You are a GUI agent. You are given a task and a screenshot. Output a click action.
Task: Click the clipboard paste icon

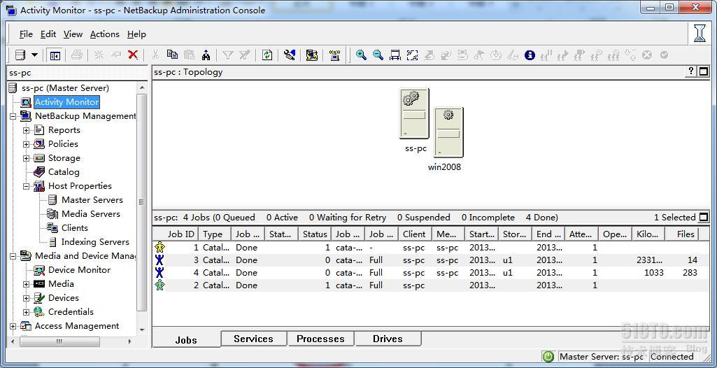pyautogui.click(x=190, y=55)
